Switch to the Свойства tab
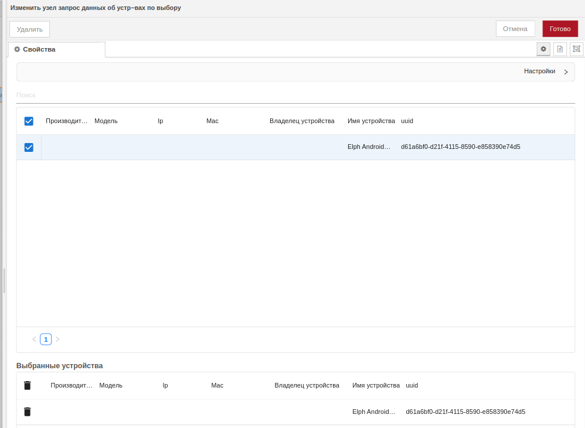Screen dimensions: 585x428 [56, 49]
